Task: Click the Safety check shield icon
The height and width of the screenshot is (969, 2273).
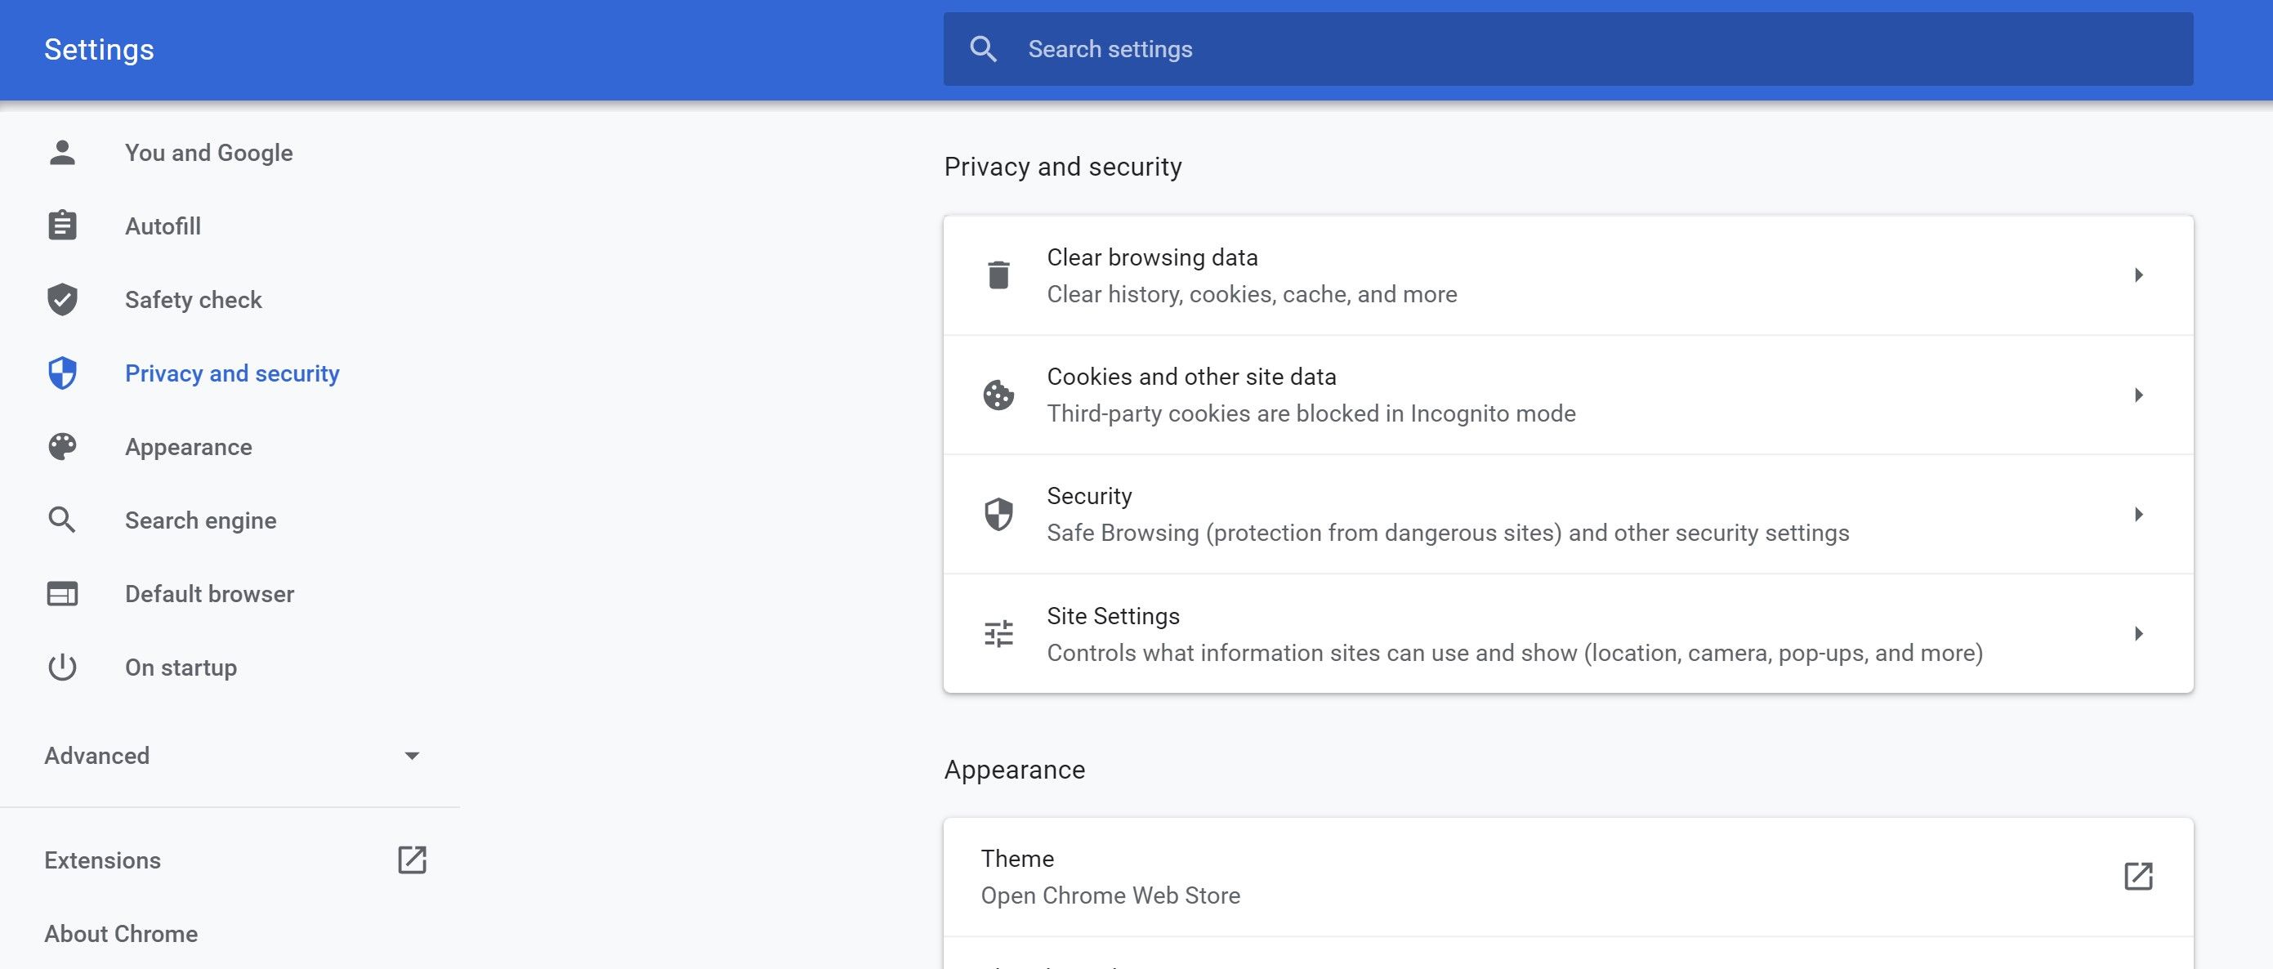Action: tap(61, 297)
